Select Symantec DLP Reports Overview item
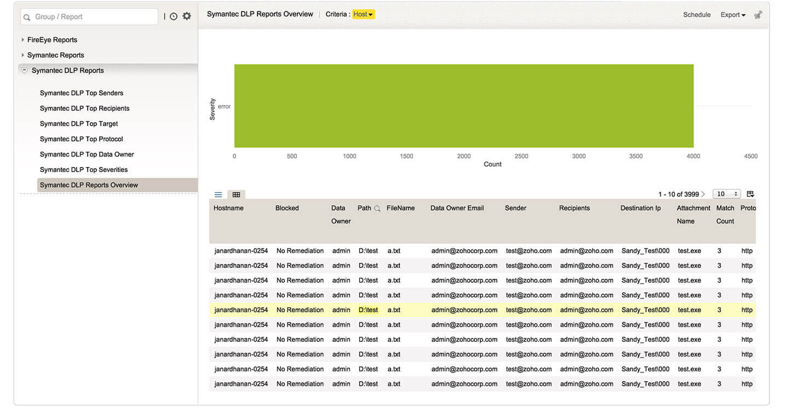 point(117,185)
